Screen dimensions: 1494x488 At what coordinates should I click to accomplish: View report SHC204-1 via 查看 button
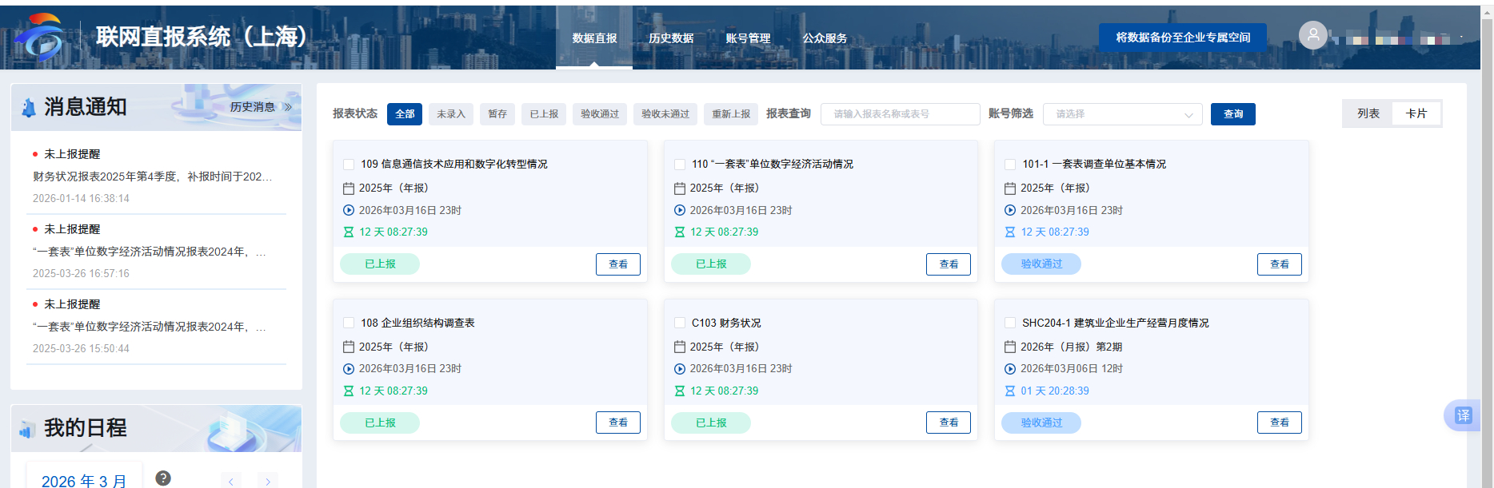(x=1280, y=423)
